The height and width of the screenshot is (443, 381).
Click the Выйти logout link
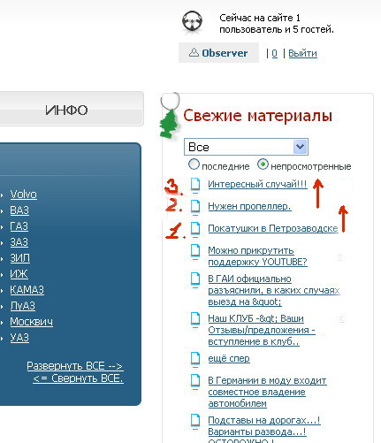(x=302, y=53)
